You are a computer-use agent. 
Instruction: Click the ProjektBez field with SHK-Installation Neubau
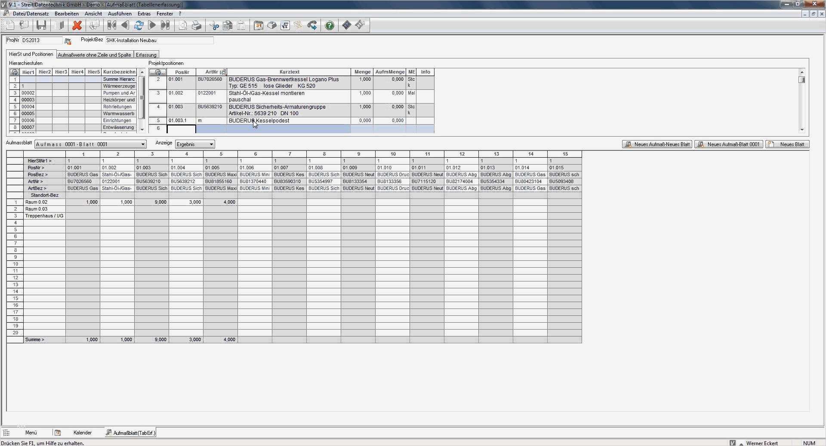[159, 40]
